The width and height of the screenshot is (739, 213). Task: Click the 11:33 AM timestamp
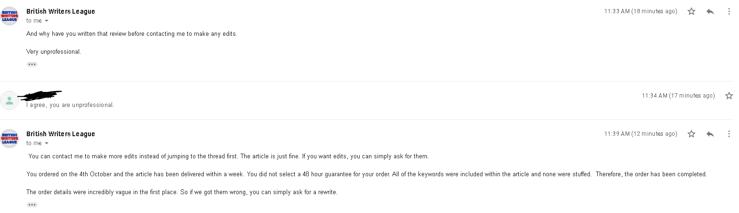click(x=641, y=11)
